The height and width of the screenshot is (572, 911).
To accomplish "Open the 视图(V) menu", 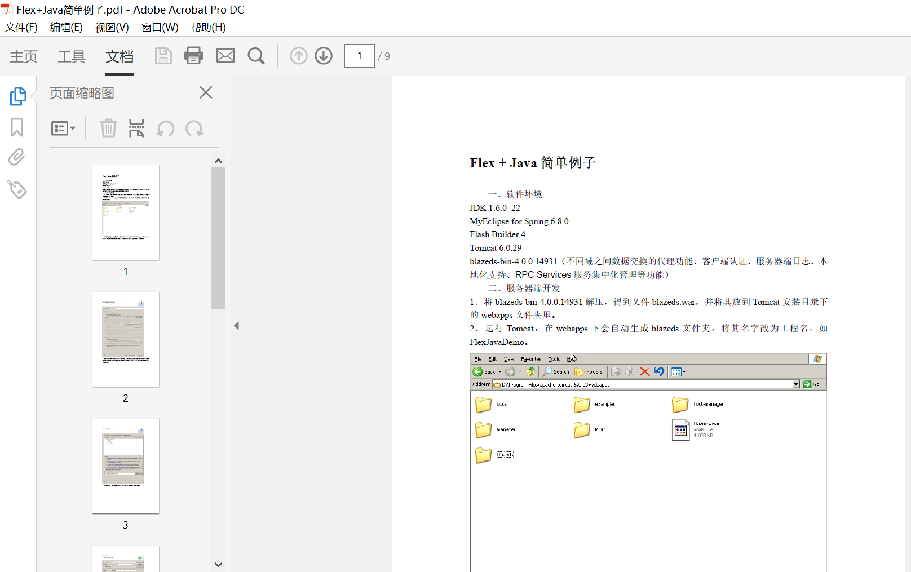I will click(x=112, y=28).
